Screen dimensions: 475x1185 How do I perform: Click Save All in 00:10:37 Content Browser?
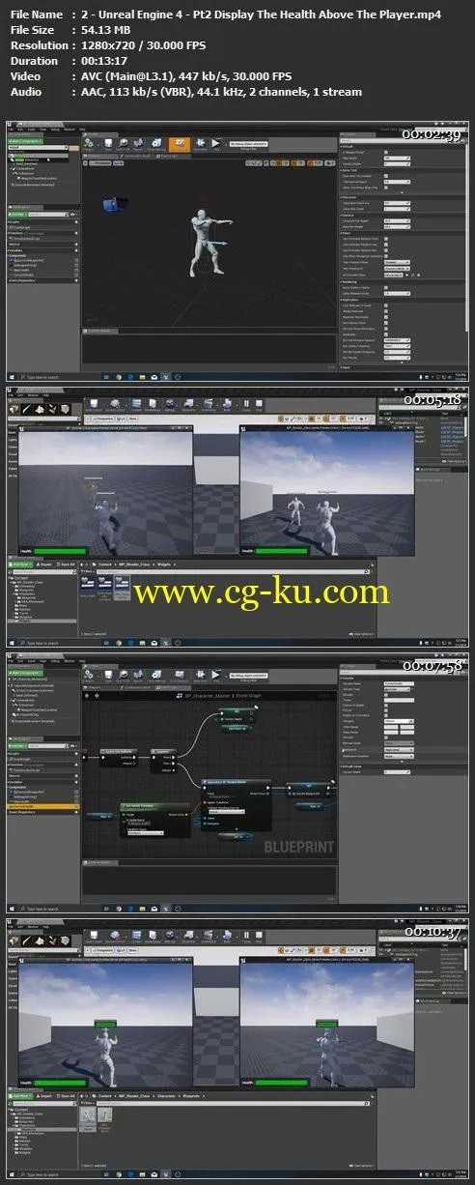point(66,1095)
